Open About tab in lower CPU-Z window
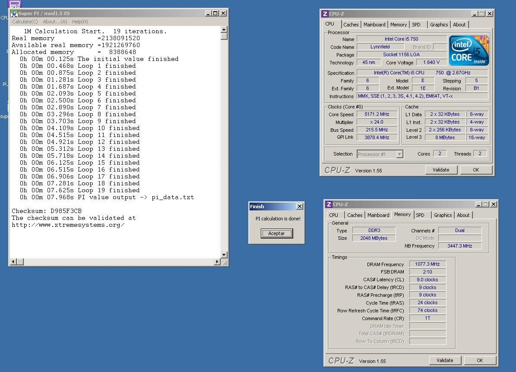Image resolution: width=516 pixels, height=372 pixels. click(x=463, y=215)
